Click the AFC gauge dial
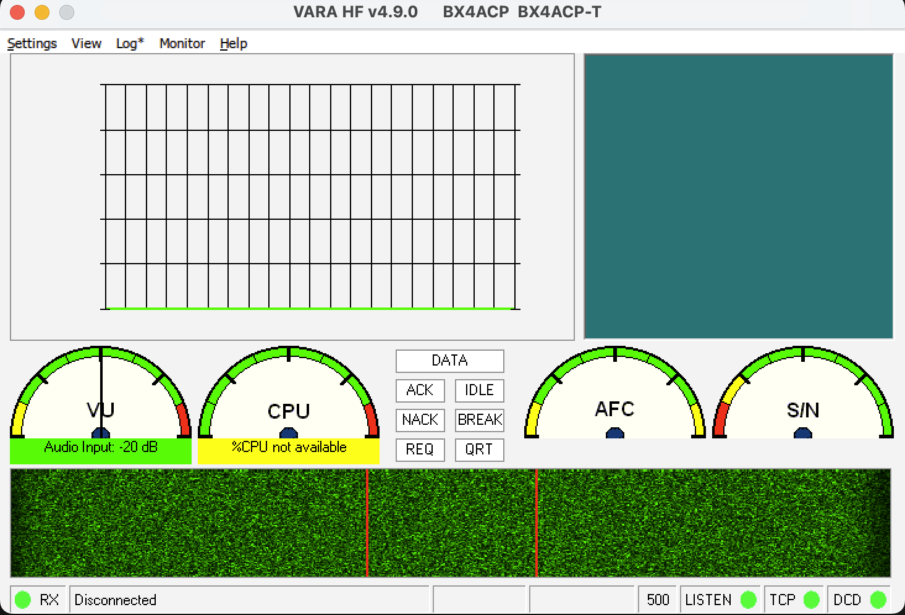 point(614,395)
